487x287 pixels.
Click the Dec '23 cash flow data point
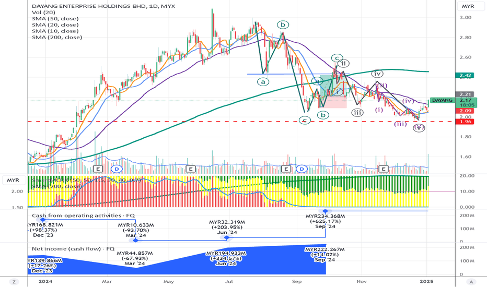point(43,220)
